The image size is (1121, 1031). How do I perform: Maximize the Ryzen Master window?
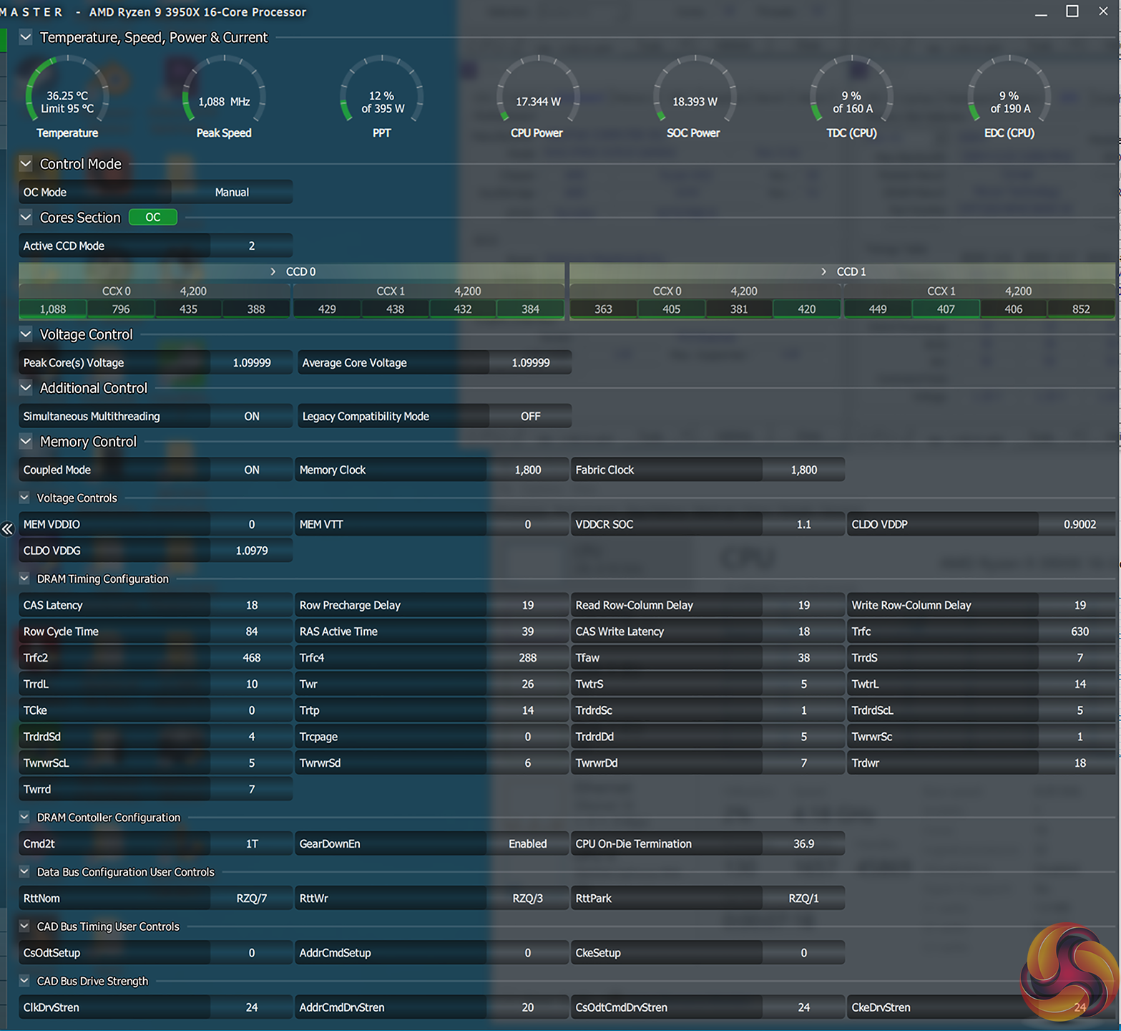[1072, 11]
